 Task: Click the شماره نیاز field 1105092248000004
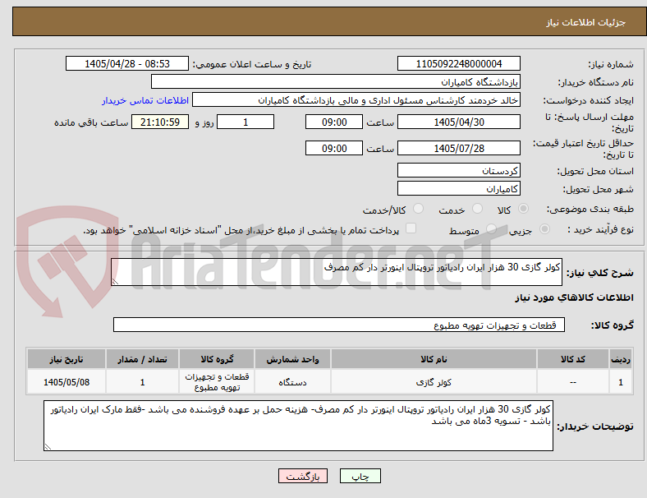458,63
